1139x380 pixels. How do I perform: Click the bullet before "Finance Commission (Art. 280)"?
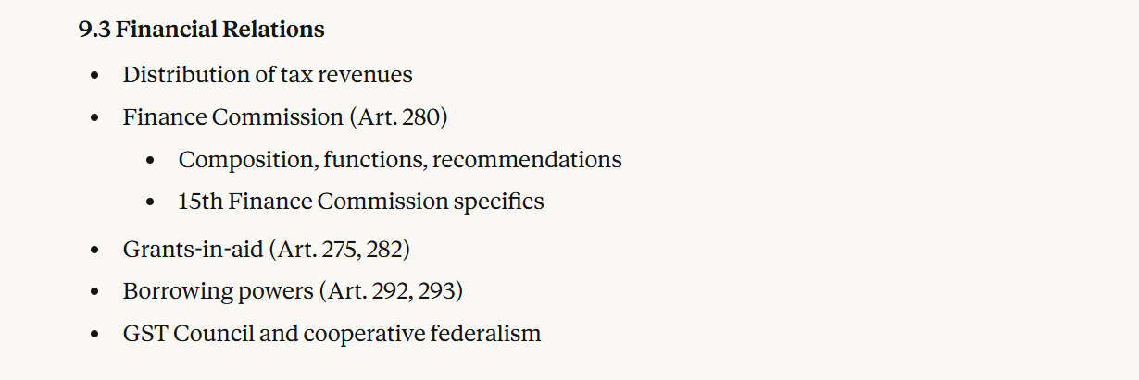point(94,118)
